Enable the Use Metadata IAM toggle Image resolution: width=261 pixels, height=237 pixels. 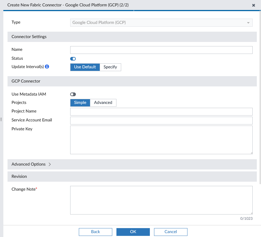(73, 94)
